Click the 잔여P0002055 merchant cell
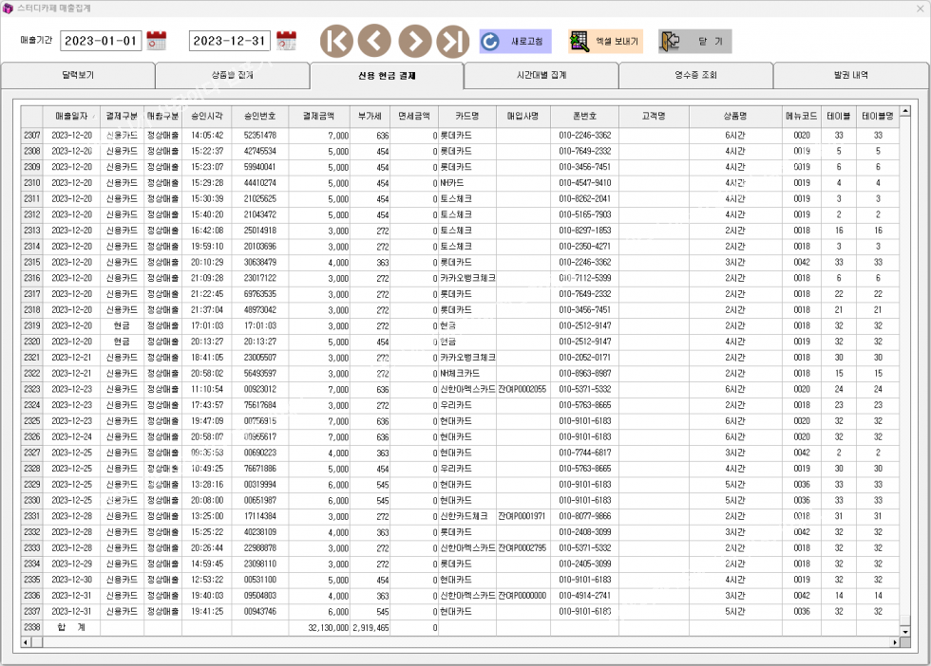This screenshot has width=931, height=666. point(522,389)
